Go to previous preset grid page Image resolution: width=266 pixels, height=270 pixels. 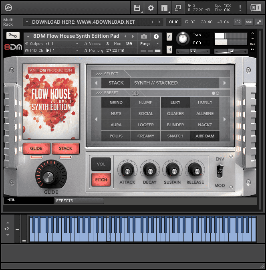coord(96,119)
